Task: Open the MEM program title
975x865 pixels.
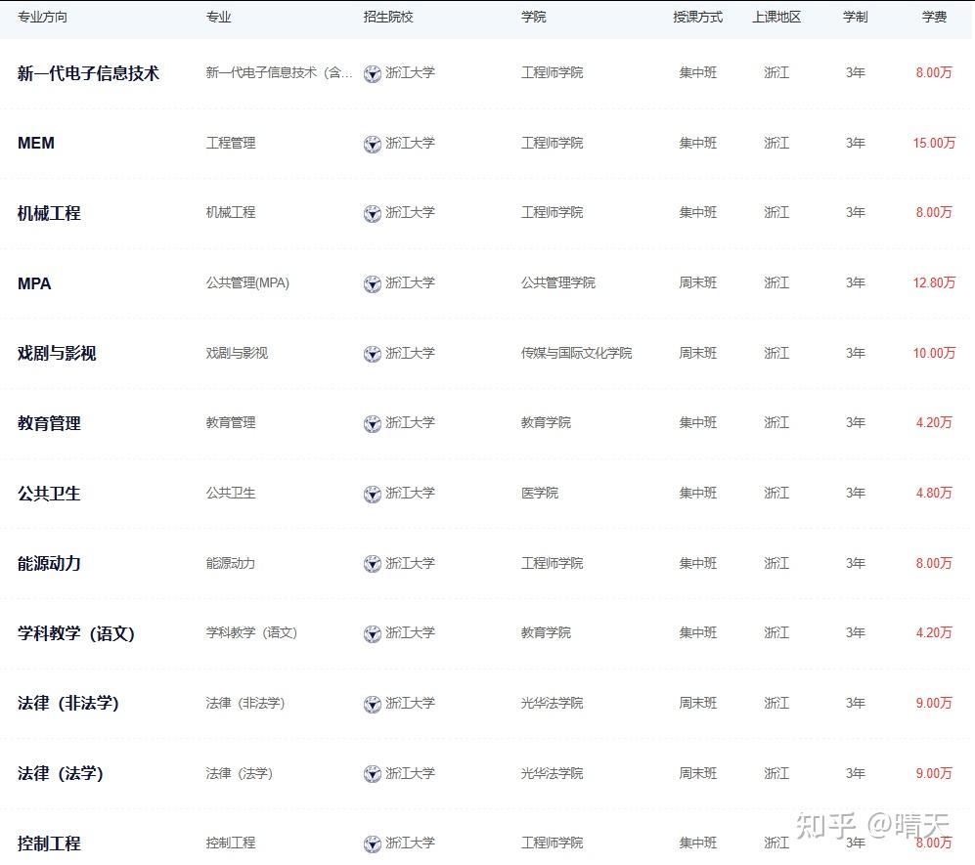Action: click(x=36, y=143)
